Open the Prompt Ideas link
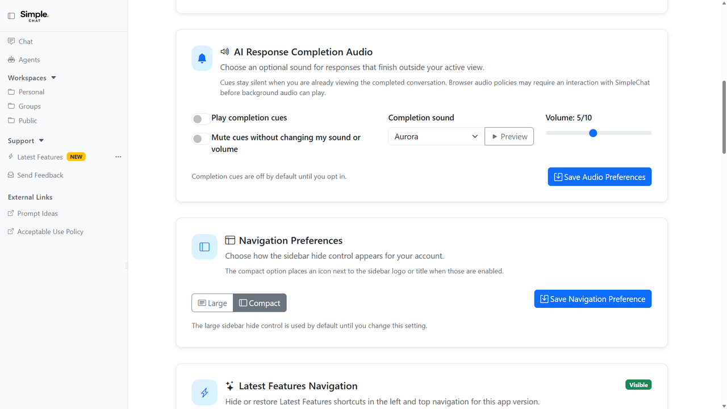The image size is (727, 409). tap(37, 214)
